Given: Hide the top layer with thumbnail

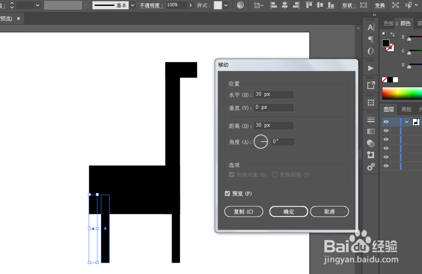Looking at the screenshot, I should (386, 122).
